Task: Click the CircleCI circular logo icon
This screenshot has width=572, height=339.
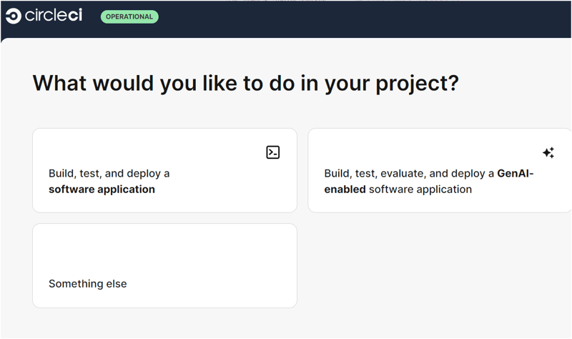Action: pos(14,16)
